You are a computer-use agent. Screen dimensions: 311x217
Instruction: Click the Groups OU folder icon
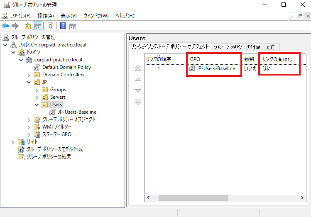[45, 90]
